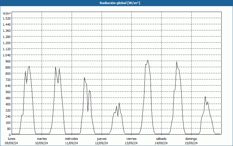Click the 80 axis value
The height and width of the screenshot is (146, 233).
pyautogui.click(x=9, y=128)
